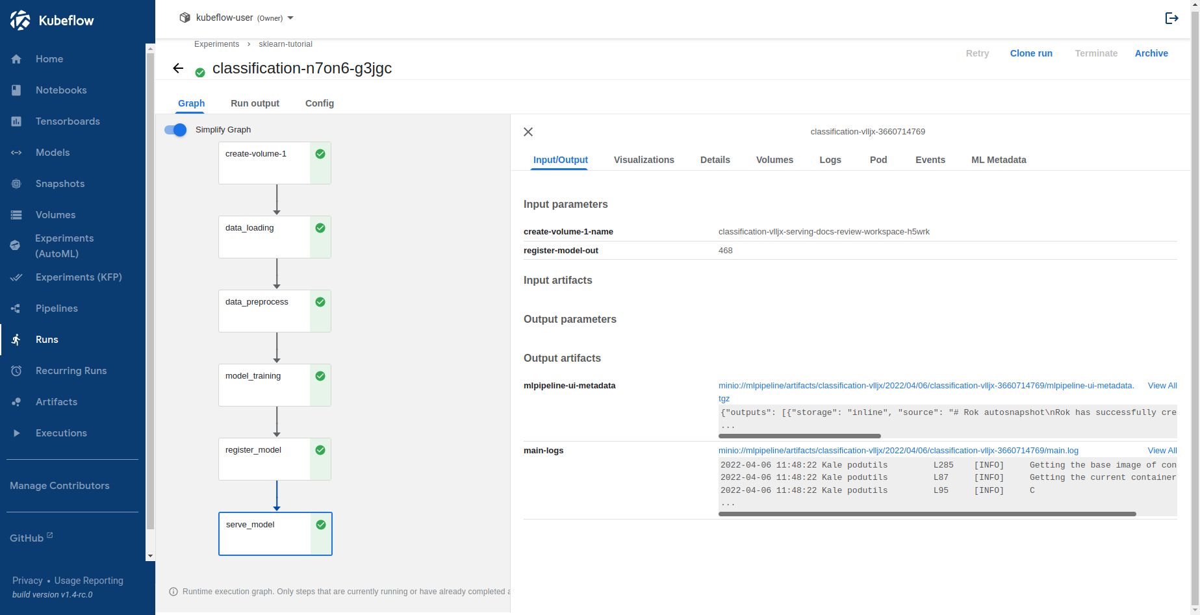Open Models via its arrows icon
The height and width of the screenshot is (615, 1200).
coord(16,153)
